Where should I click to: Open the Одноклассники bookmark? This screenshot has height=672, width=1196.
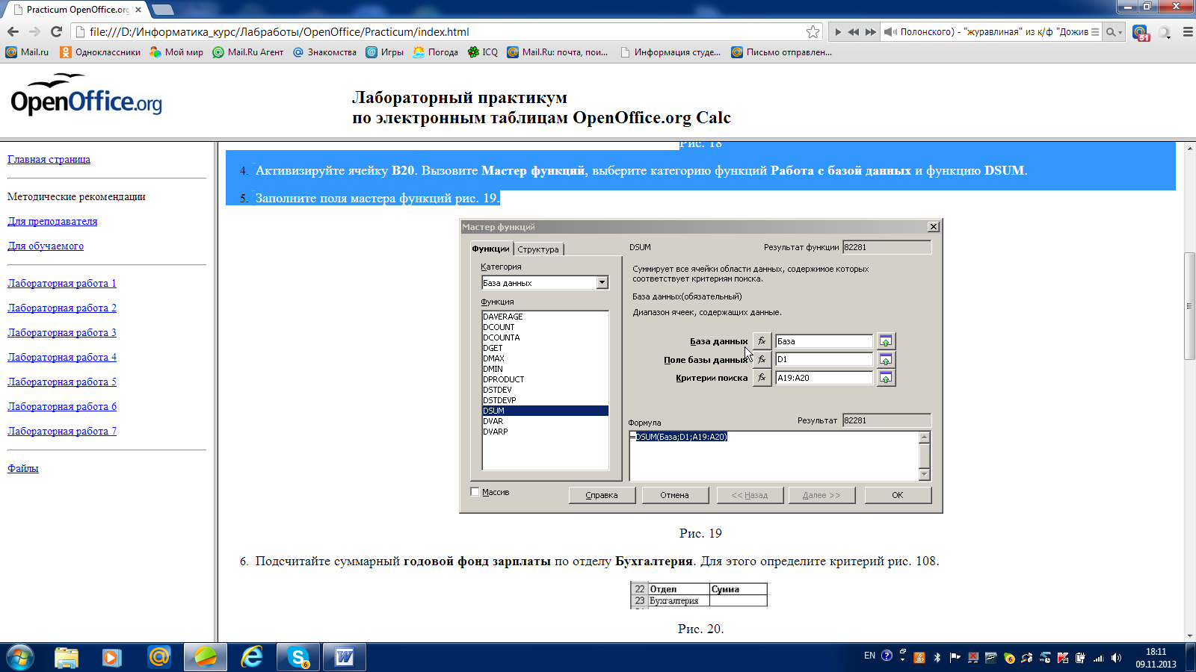pyautogui.click(x=100, y=52)
